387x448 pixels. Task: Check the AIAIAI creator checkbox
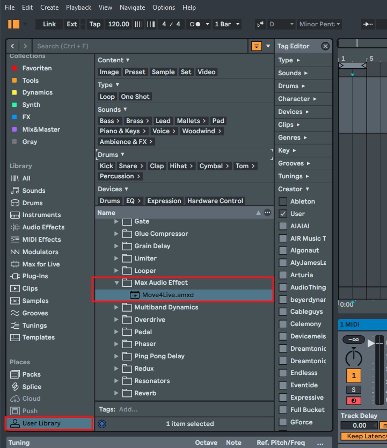(282, 226)
